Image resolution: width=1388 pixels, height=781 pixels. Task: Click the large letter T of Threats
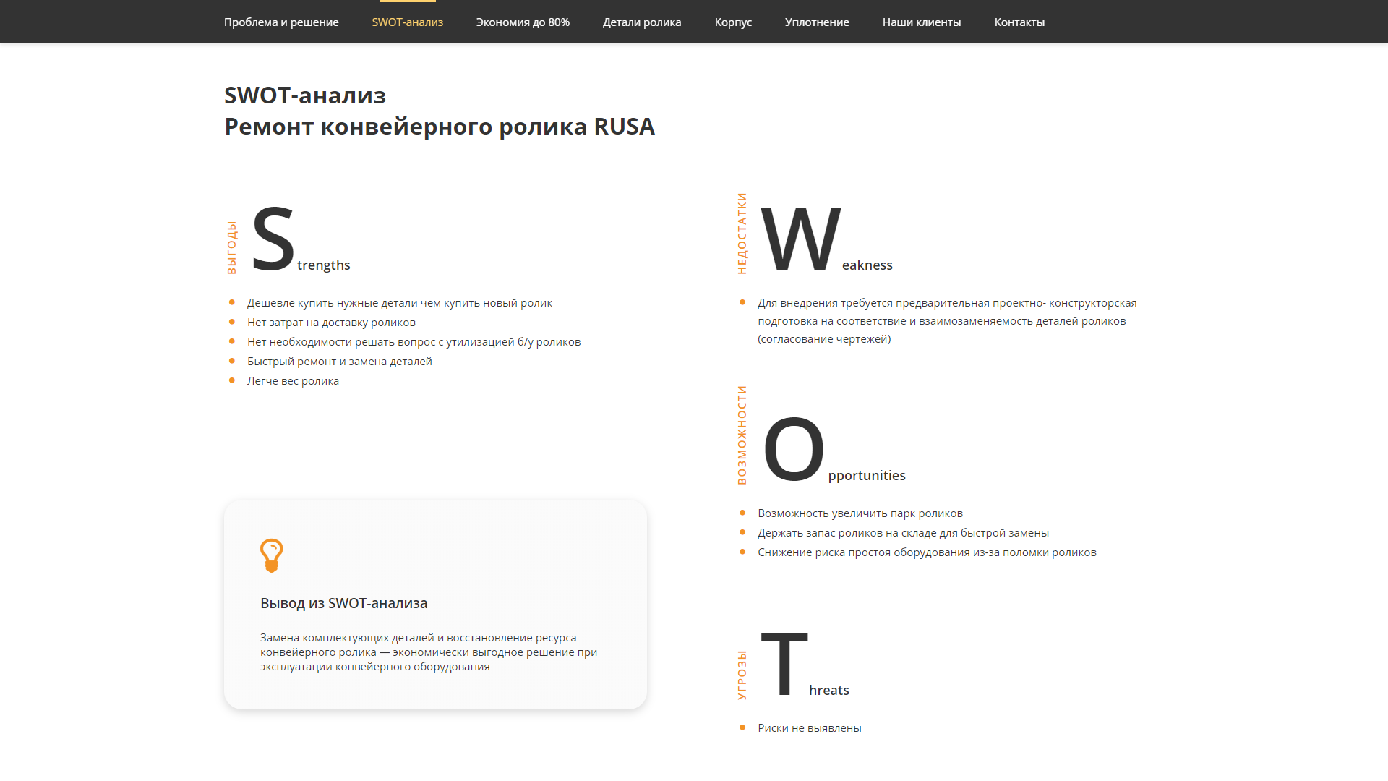pyautogui.click(x=784, y=662)
